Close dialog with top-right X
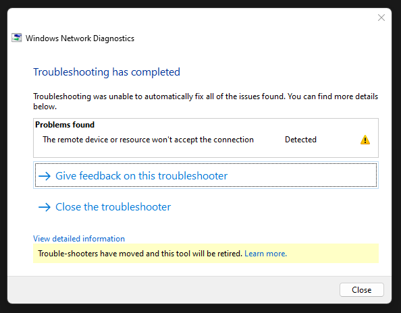This screenshot has height=313, width=401. (x=381, y=18)
